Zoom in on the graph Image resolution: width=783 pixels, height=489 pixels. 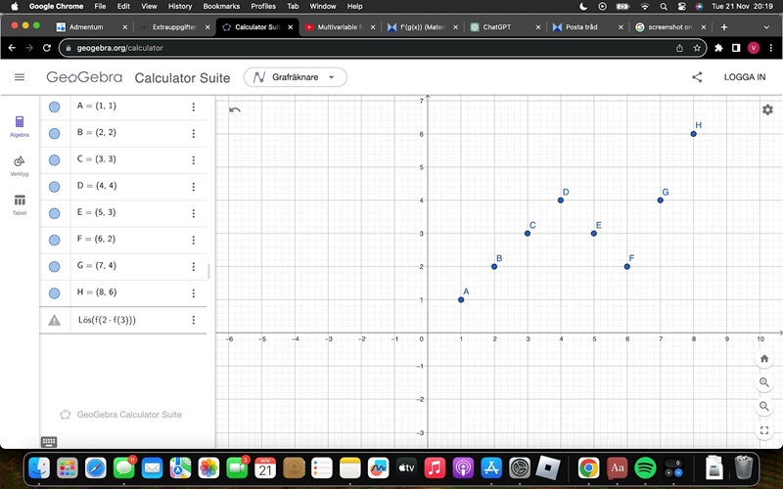[x=764, y=382]
